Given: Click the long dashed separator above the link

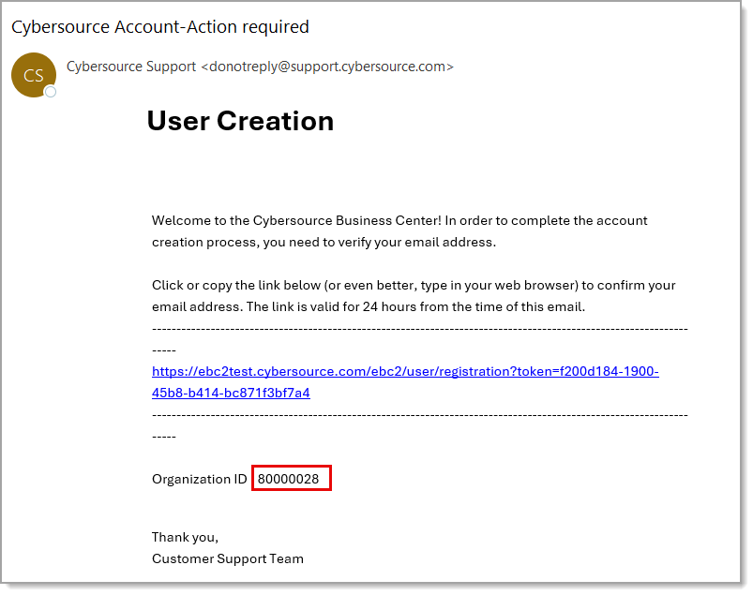Looking at the screenshot, I should click(x=419, y=329).
